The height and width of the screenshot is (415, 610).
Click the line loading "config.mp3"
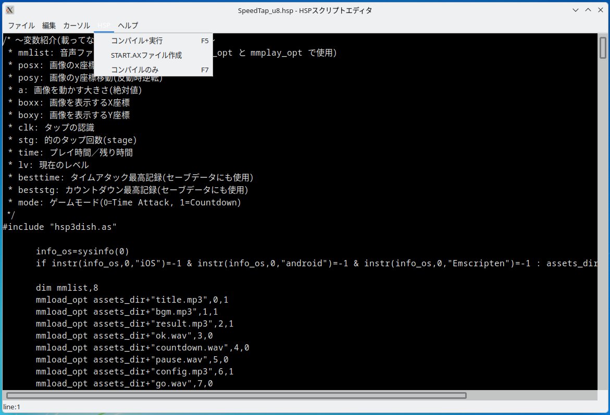click(134, 371)
